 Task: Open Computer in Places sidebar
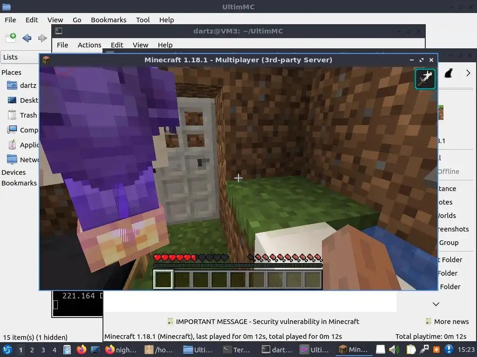click(23, 130)
